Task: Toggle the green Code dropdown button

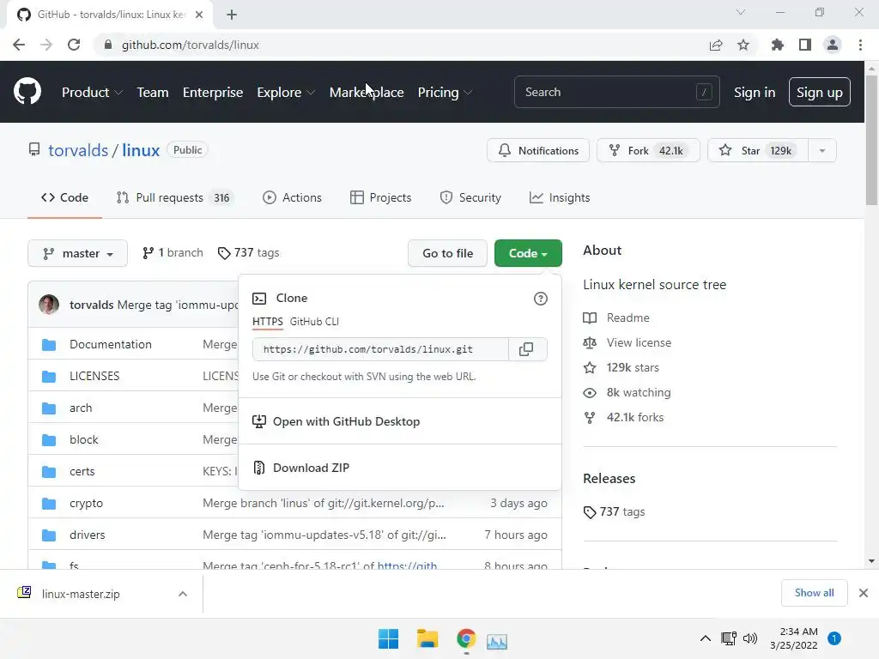Action: tap(528, 253)
